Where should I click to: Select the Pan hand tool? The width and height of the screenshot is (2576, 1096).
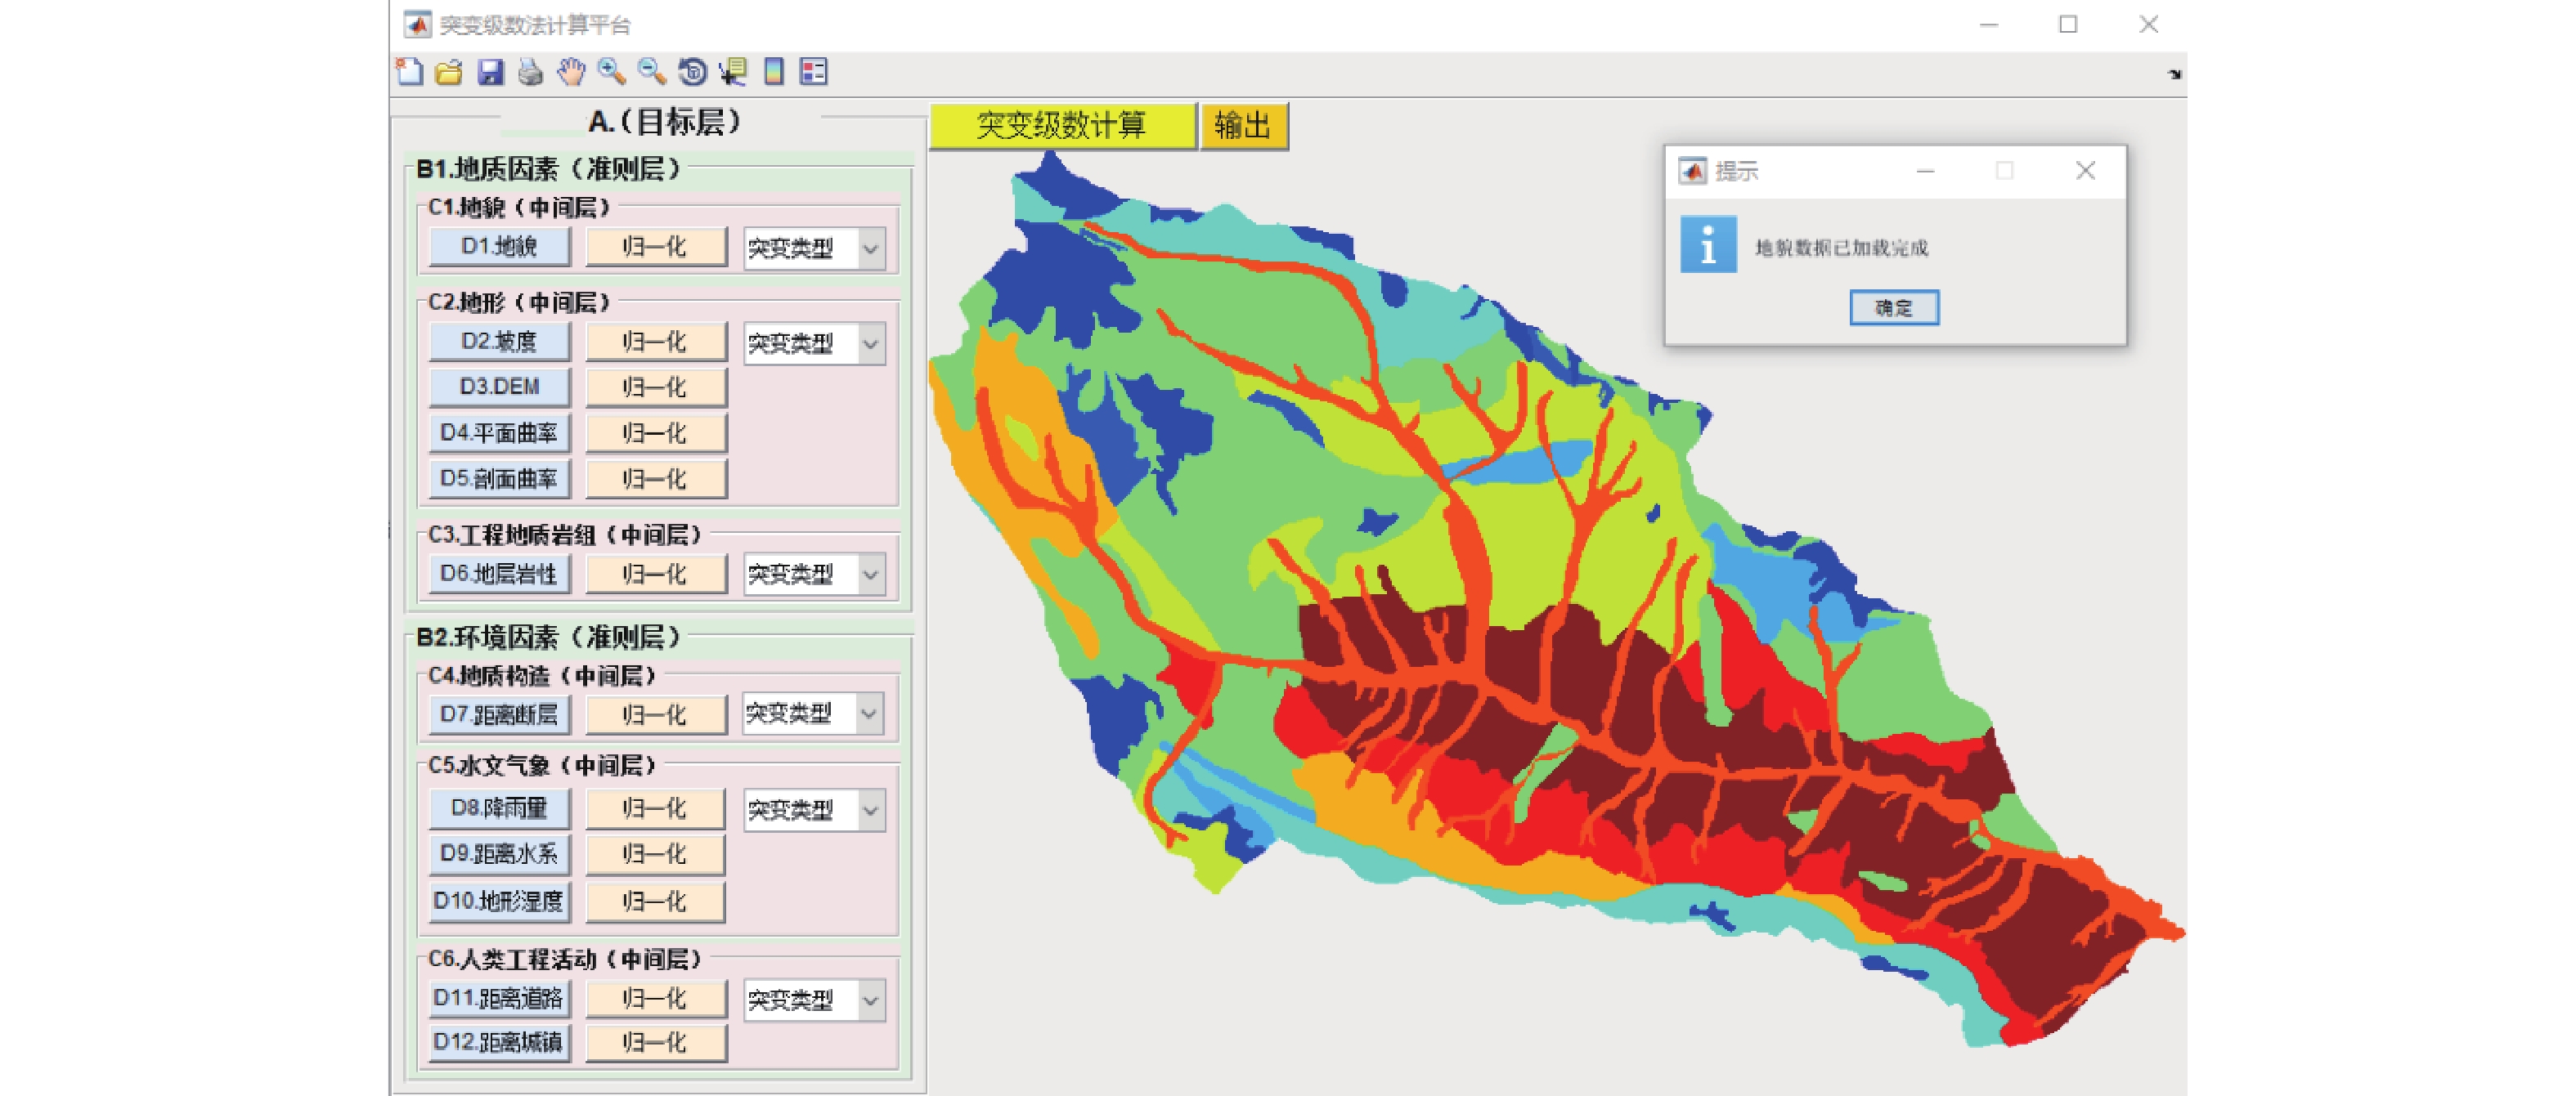pyautogui.click(x=571, y=72)
